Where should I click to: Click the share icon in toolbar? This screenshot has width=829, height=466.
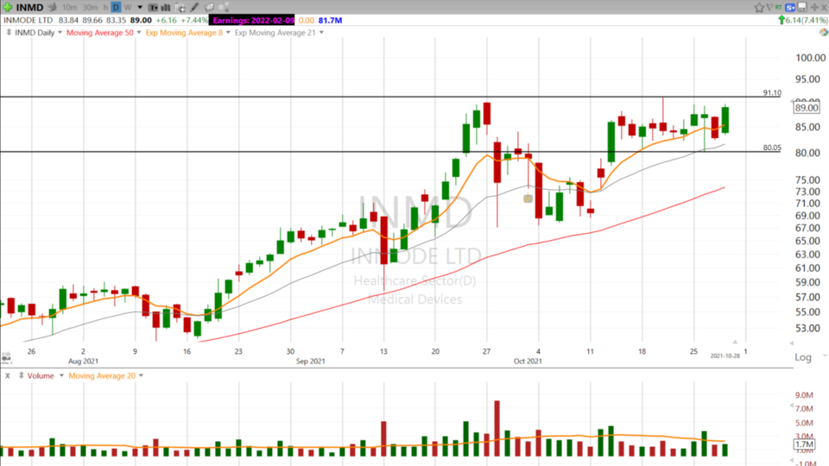(223, 7)
